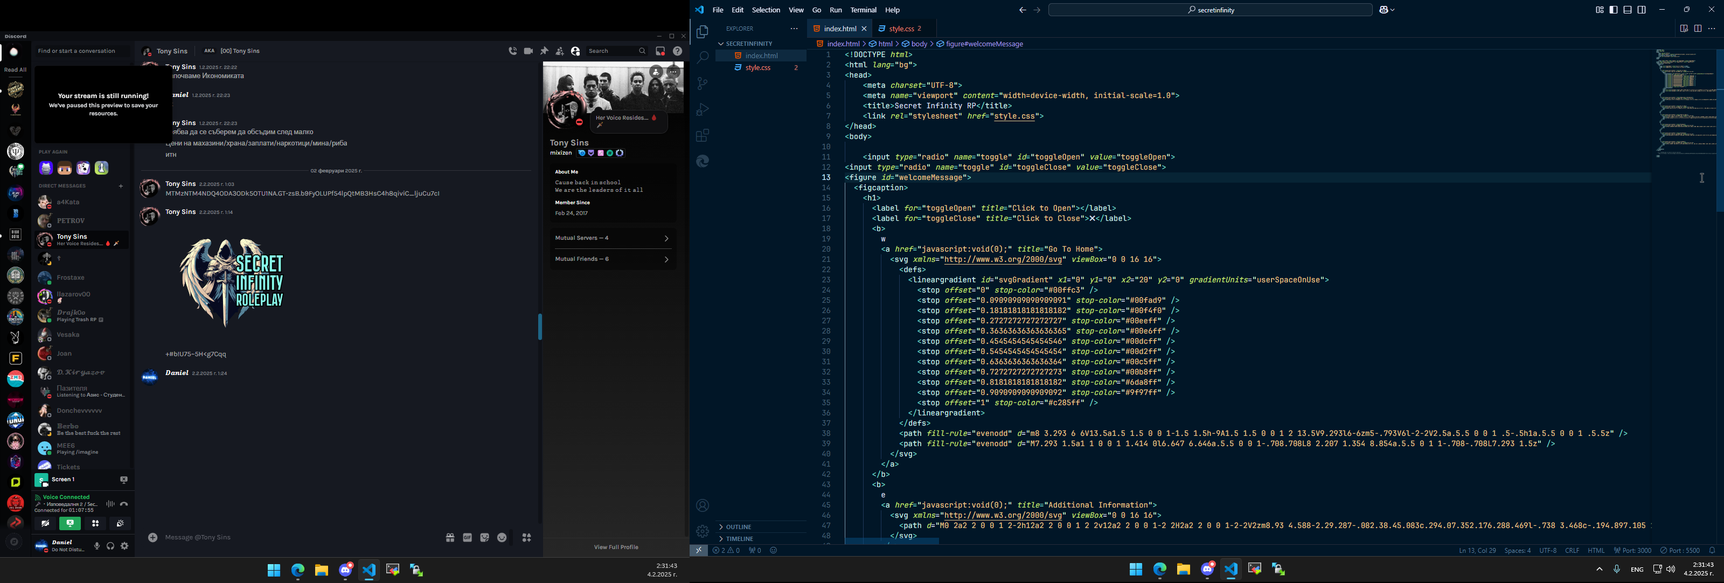This screenshot has width=1724, height=583.
Task: Open Explorer views and more actions menu
Action: coord(794,29)
